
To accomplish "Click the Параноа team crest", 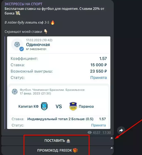I will 73,106.
